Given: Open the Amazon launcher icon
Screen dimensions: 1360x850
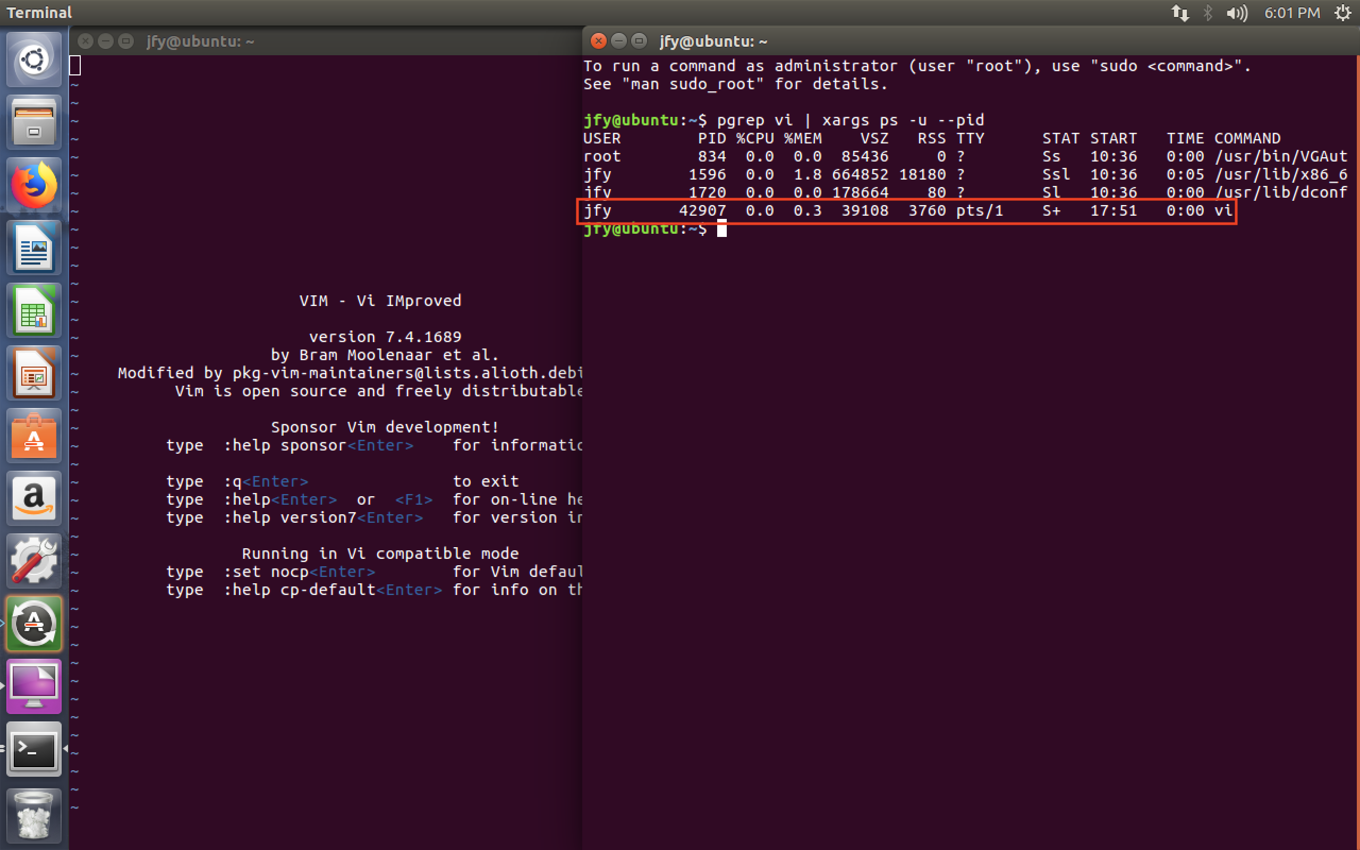Looking at the screenshot, I should coord(33,499).
